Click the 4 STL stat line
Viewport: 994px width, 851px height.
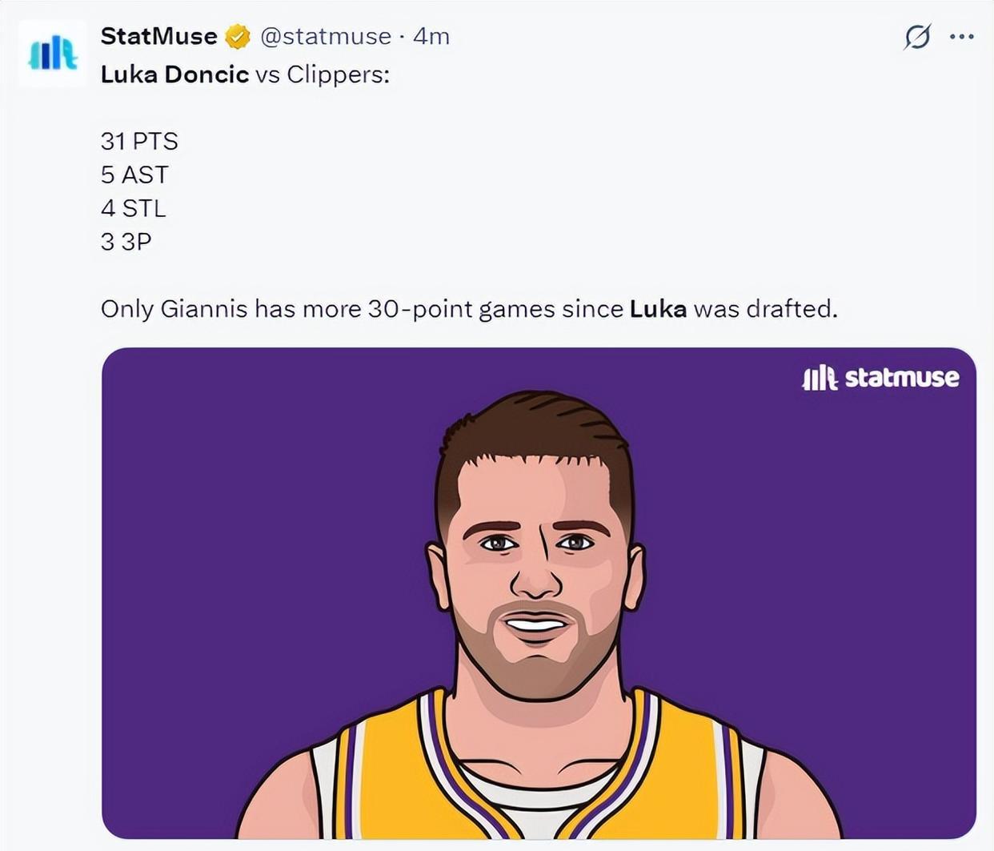tap(133, 209)
